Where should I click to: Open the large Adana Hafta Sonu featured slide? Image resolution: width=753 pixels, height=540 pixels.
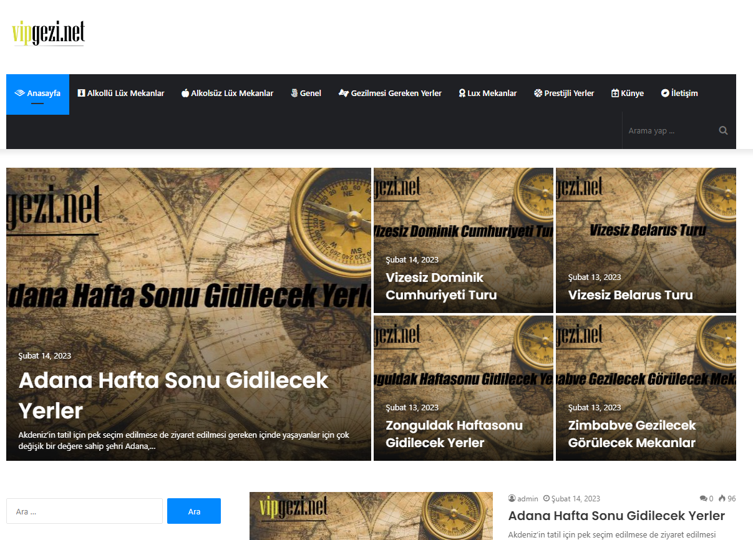(188, 314)
